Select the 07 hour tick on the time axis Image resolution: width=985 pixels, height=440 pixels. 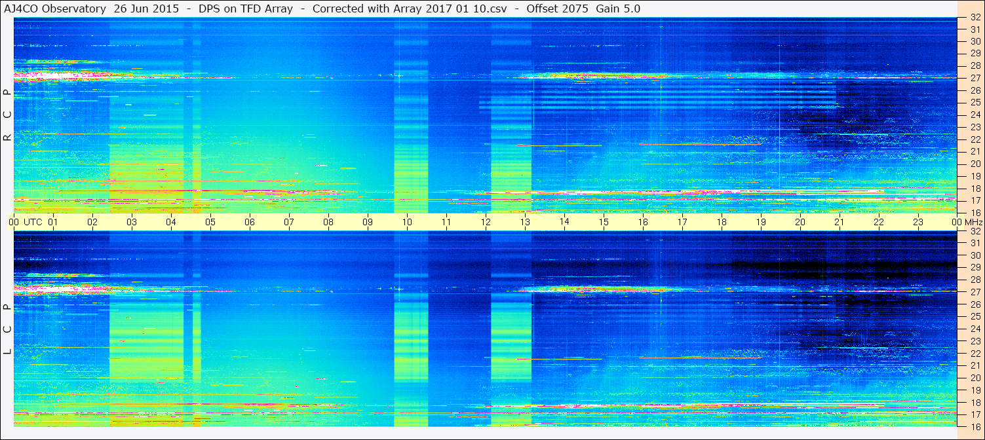[289, 222]
